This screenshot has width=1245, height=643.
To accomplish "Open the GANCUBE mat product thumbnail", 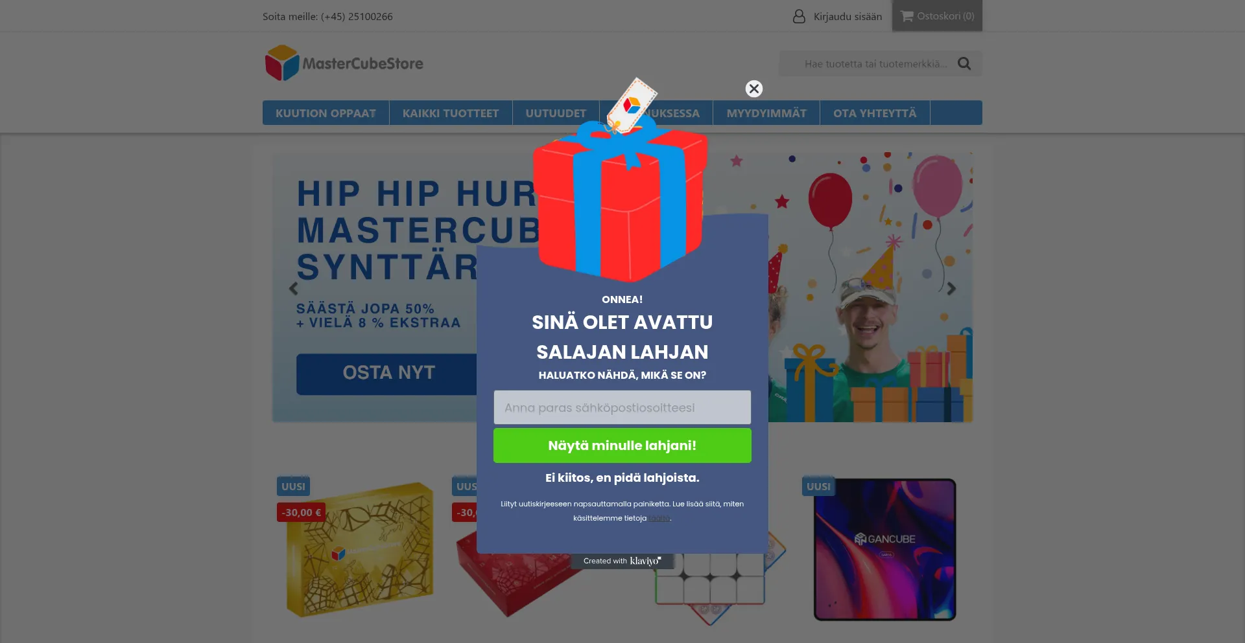I will point(885,549).
